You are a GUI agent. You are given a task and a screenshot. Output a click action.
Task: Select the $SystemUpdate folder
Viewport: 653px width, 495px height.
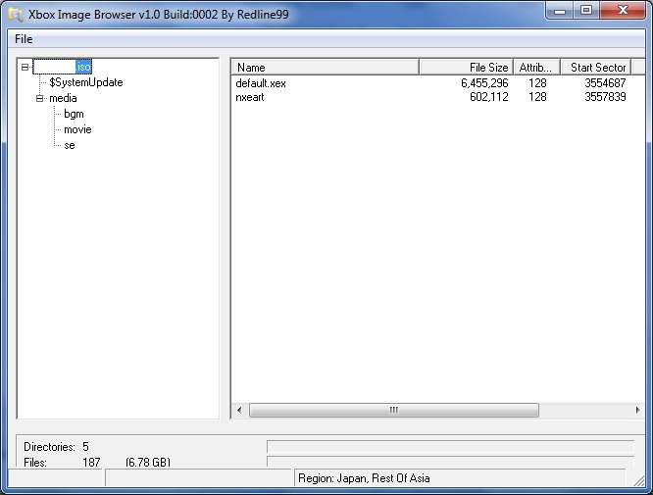[x=85, y=82]
